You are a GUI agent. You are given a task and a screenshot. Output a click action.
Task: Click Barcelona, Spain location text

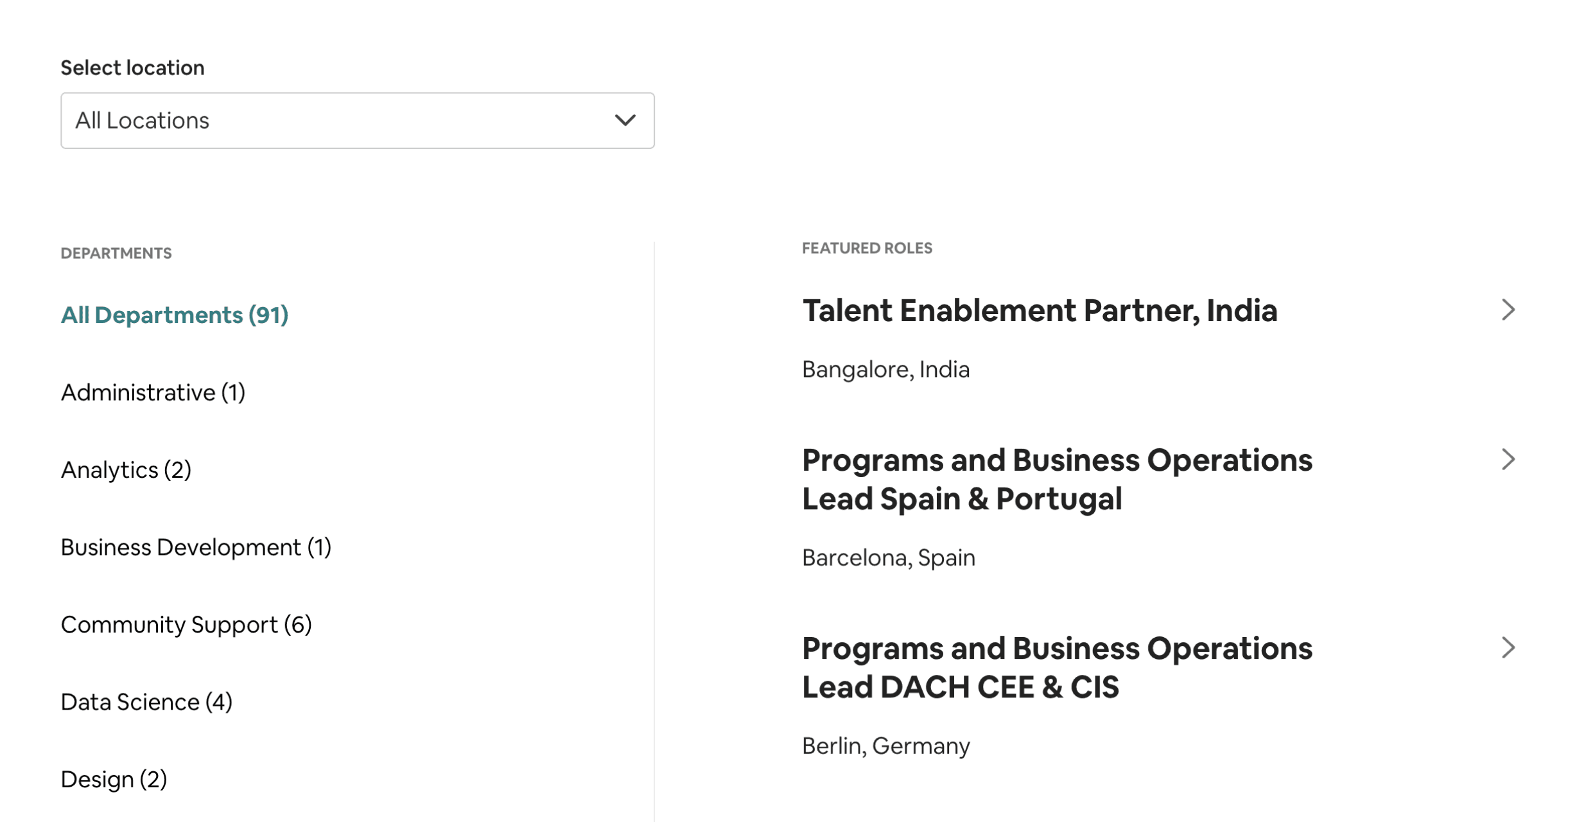click(x=888, y=558)
